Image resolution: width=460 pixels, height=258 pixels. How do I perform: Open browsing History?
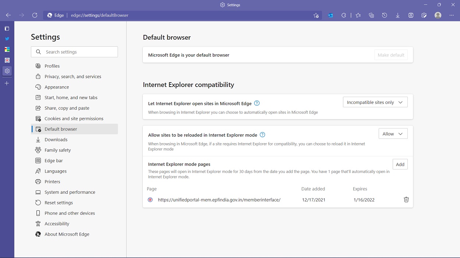385,15
